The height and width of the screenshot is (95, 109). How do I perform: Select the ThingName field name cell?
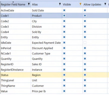(16, 86)
